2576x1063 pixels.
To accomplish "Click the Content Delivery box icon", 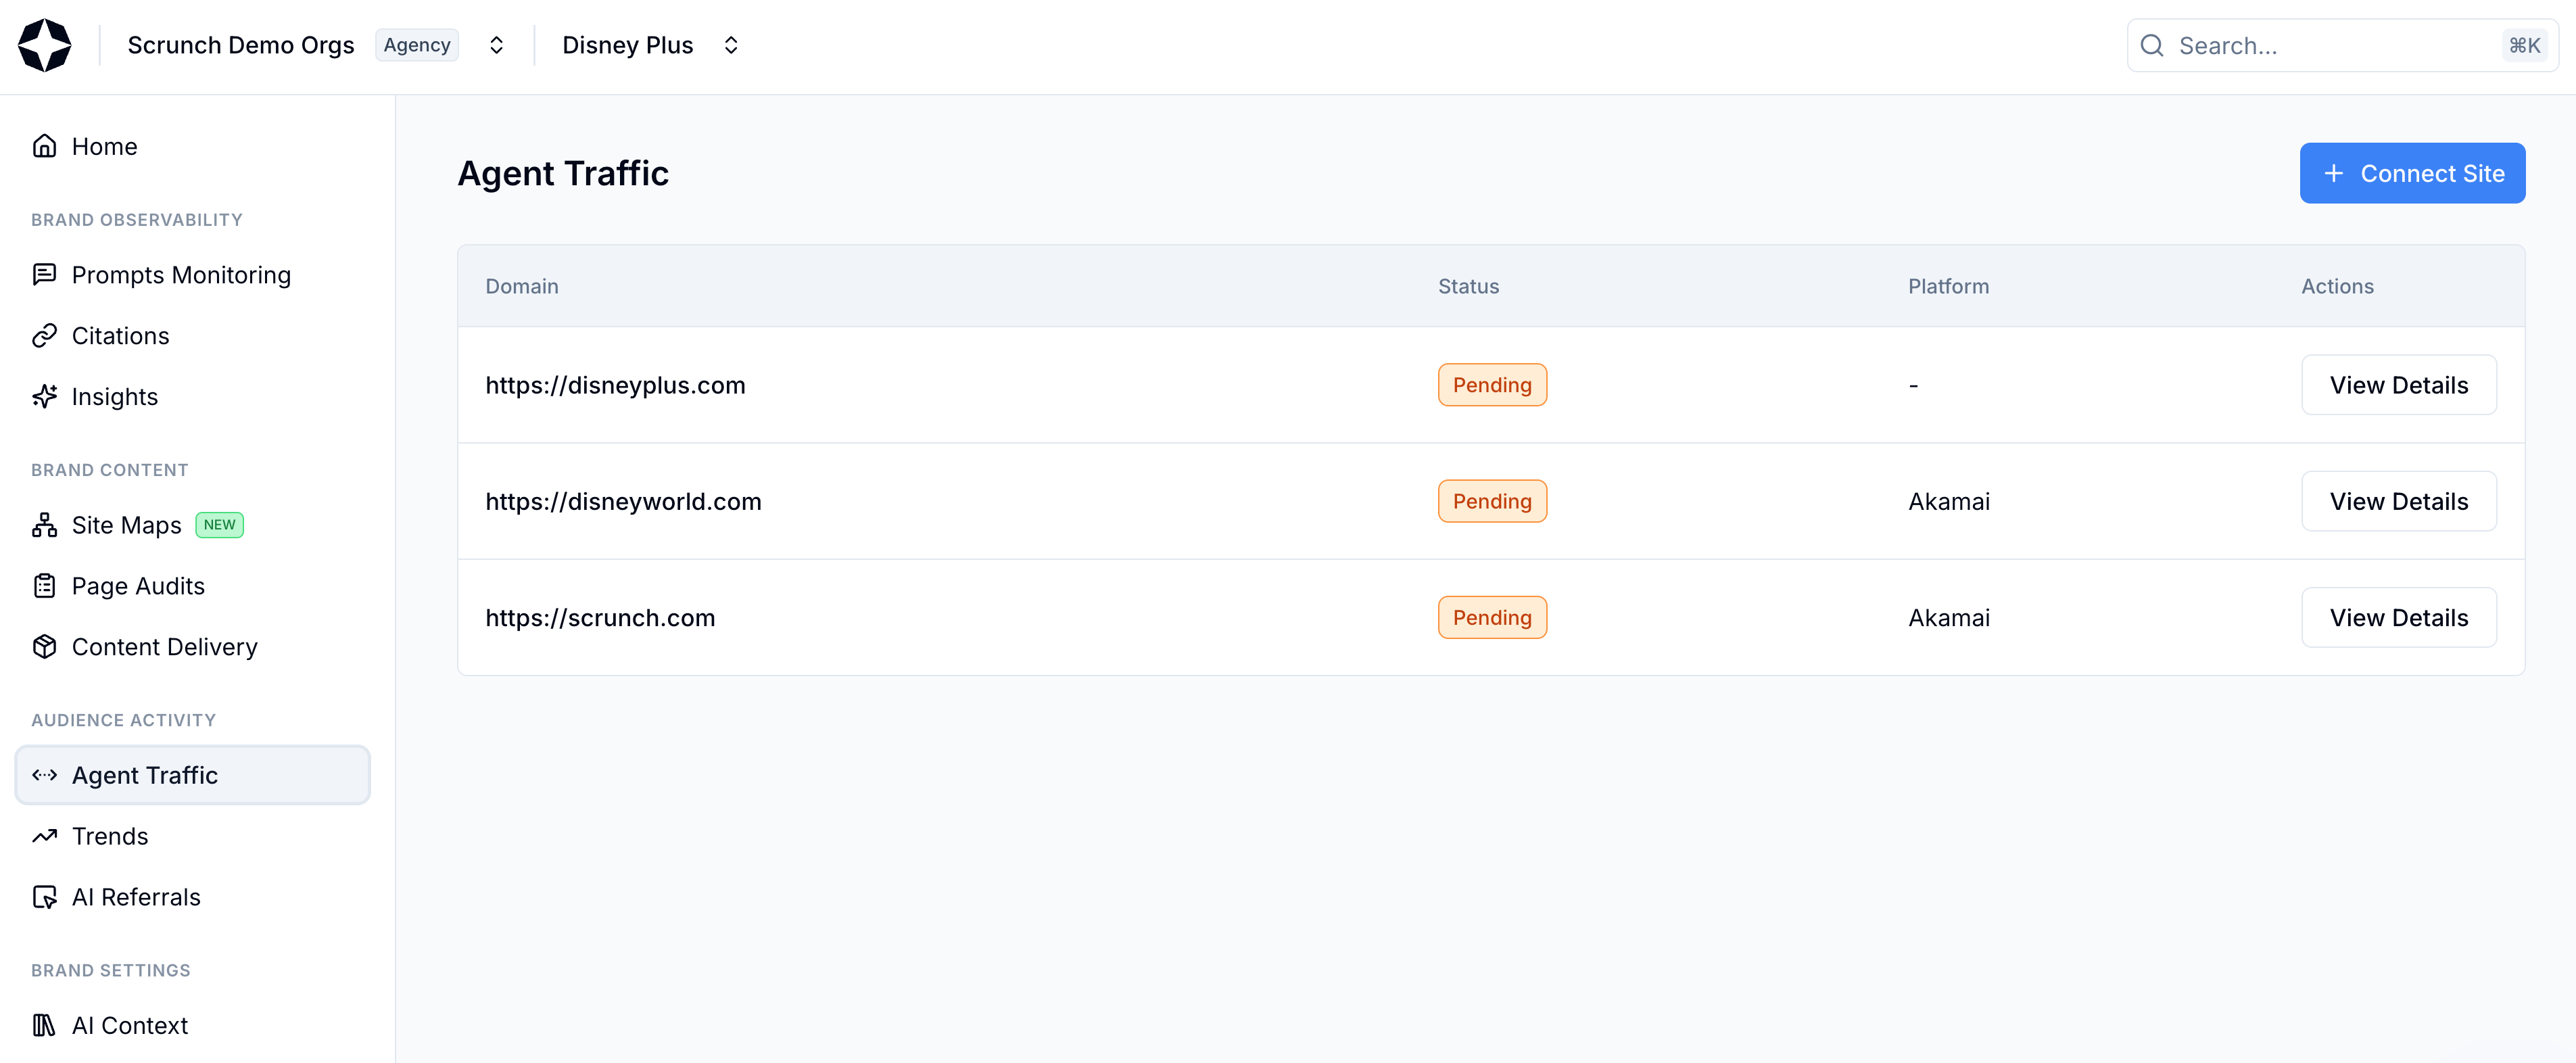I will [x=44, y=647].
